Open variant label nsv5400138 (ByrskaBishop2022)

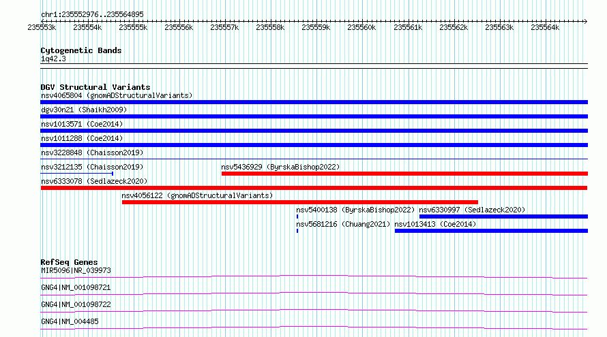355,210
